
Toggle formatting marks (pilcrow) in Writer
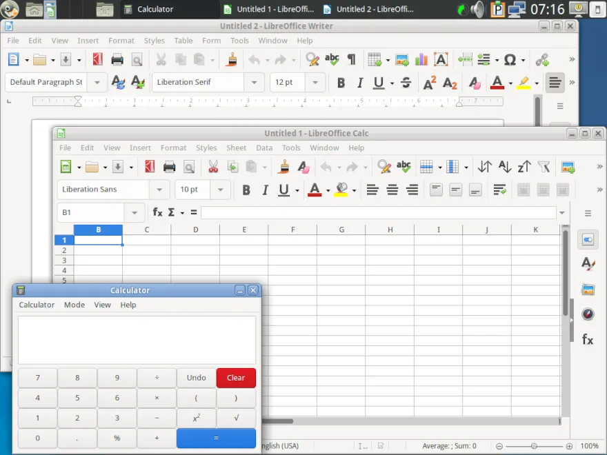click(351, 59)
